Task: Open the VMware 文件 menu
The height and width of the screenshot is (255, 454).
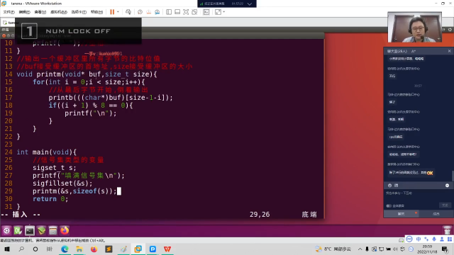Action: [x=9, y=12]
